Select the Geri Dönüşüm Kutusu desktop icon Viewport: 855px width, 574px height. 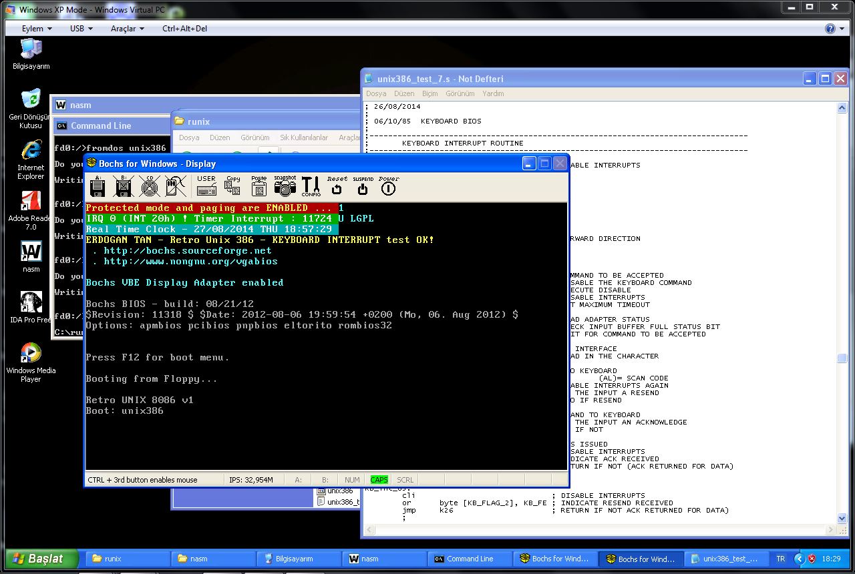(31, 109)
